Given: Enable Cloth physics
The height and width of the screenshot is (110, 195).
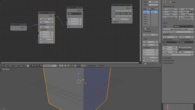Looking at the screenshot, I should [x=170, y=14].
